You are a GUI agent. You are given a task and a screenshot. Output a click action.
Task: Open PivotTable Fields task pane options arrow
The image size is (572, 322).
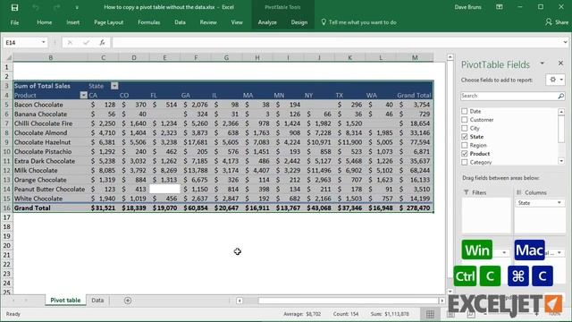pos(543,64)
